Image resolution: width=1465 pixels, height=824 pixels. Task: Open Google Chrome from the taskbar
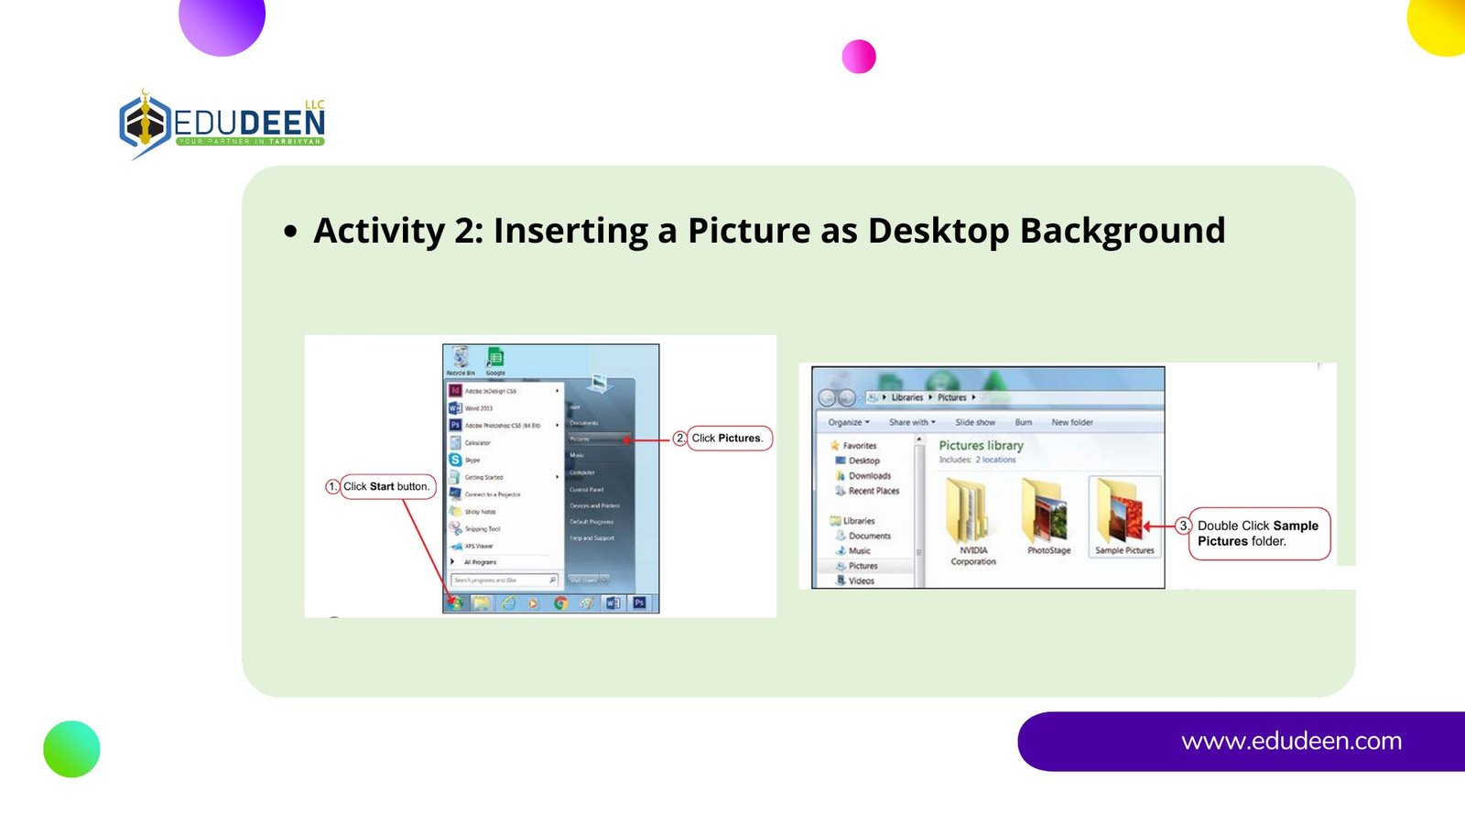(560, 602)
